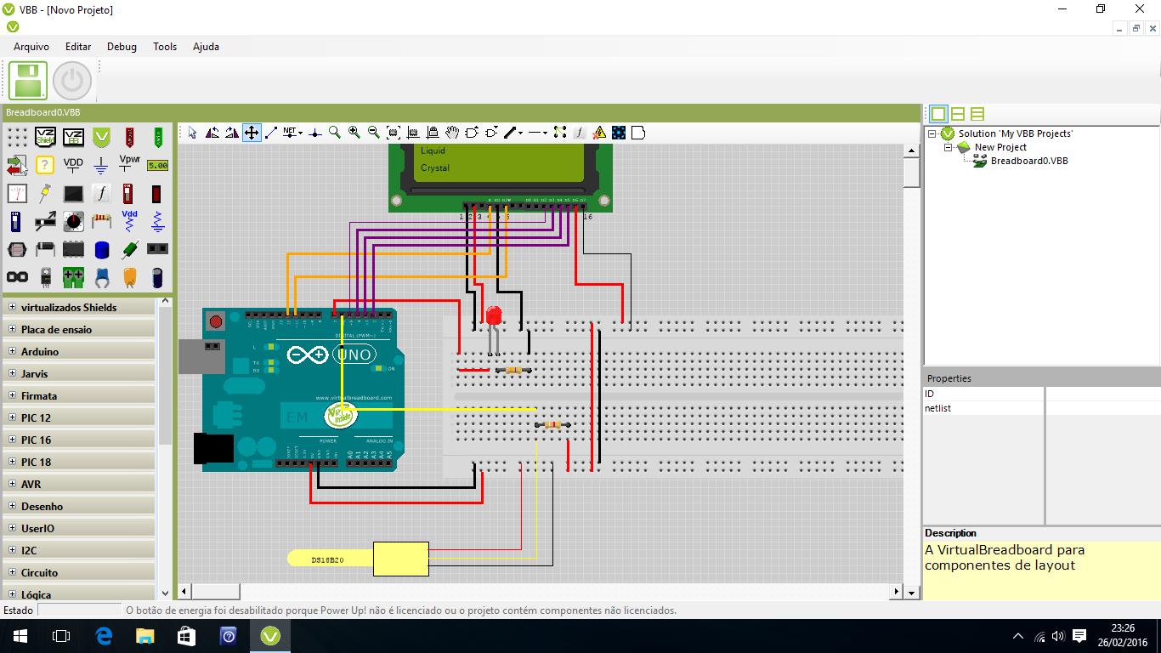Image resolution: width=1161 pixels, height=653 pixels.
Task: Select the Breadboard0.VBB document tab
Action: coord(43,112)
